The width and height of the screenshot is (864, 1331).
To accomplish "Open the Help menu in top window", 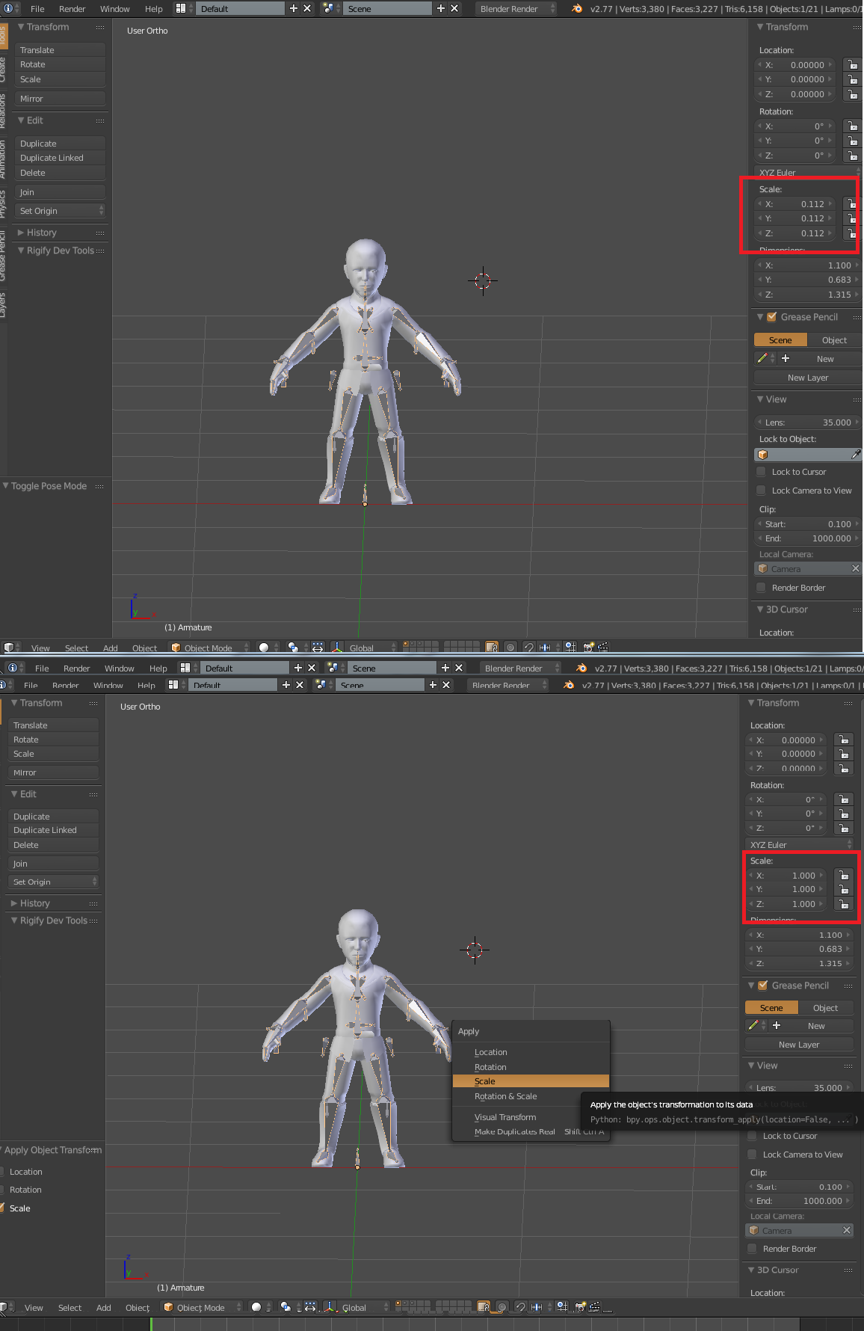I will point(154,9).
